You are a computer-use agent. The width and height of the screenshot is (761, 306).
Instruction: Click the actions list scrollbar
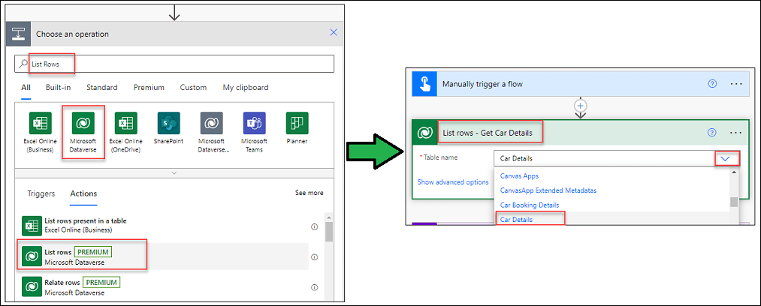coord(328,232)
